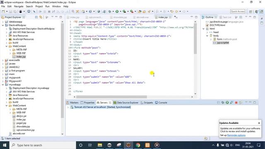Click the Quick Access field
Image resolution: width=265 pixels, height=149 pixels.
[238, 12]
